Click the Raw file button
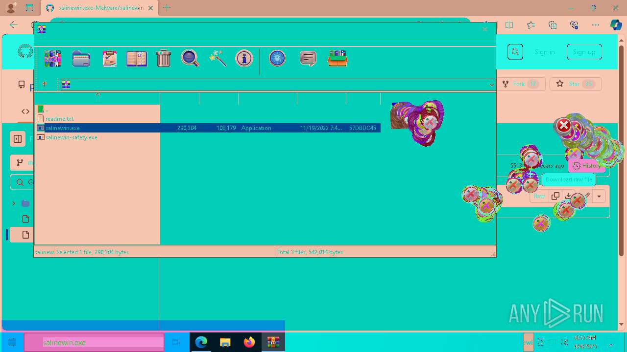 pyautogui.click(x=539, y=196)
